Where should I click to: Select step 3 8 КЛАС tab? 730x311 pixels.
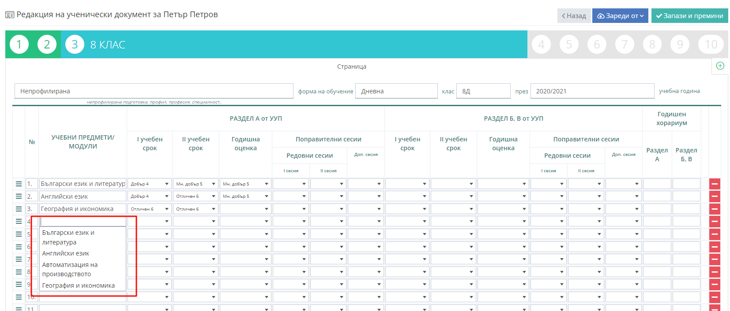294,44
